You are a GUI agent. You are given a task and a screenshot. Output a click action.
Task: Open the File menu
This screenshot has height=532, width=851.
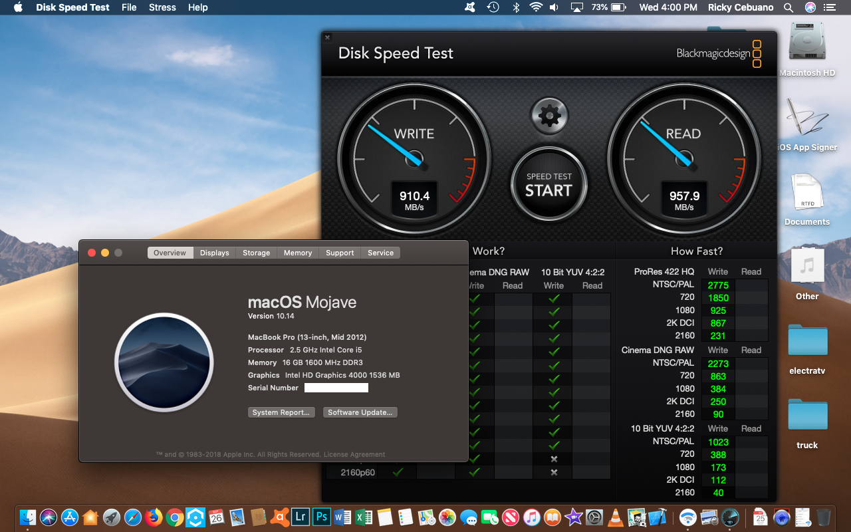pos(129,7)
